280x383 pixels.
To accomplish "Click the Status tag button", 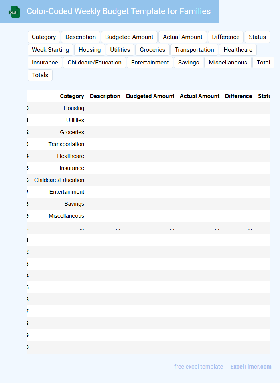I will (257, 37).
